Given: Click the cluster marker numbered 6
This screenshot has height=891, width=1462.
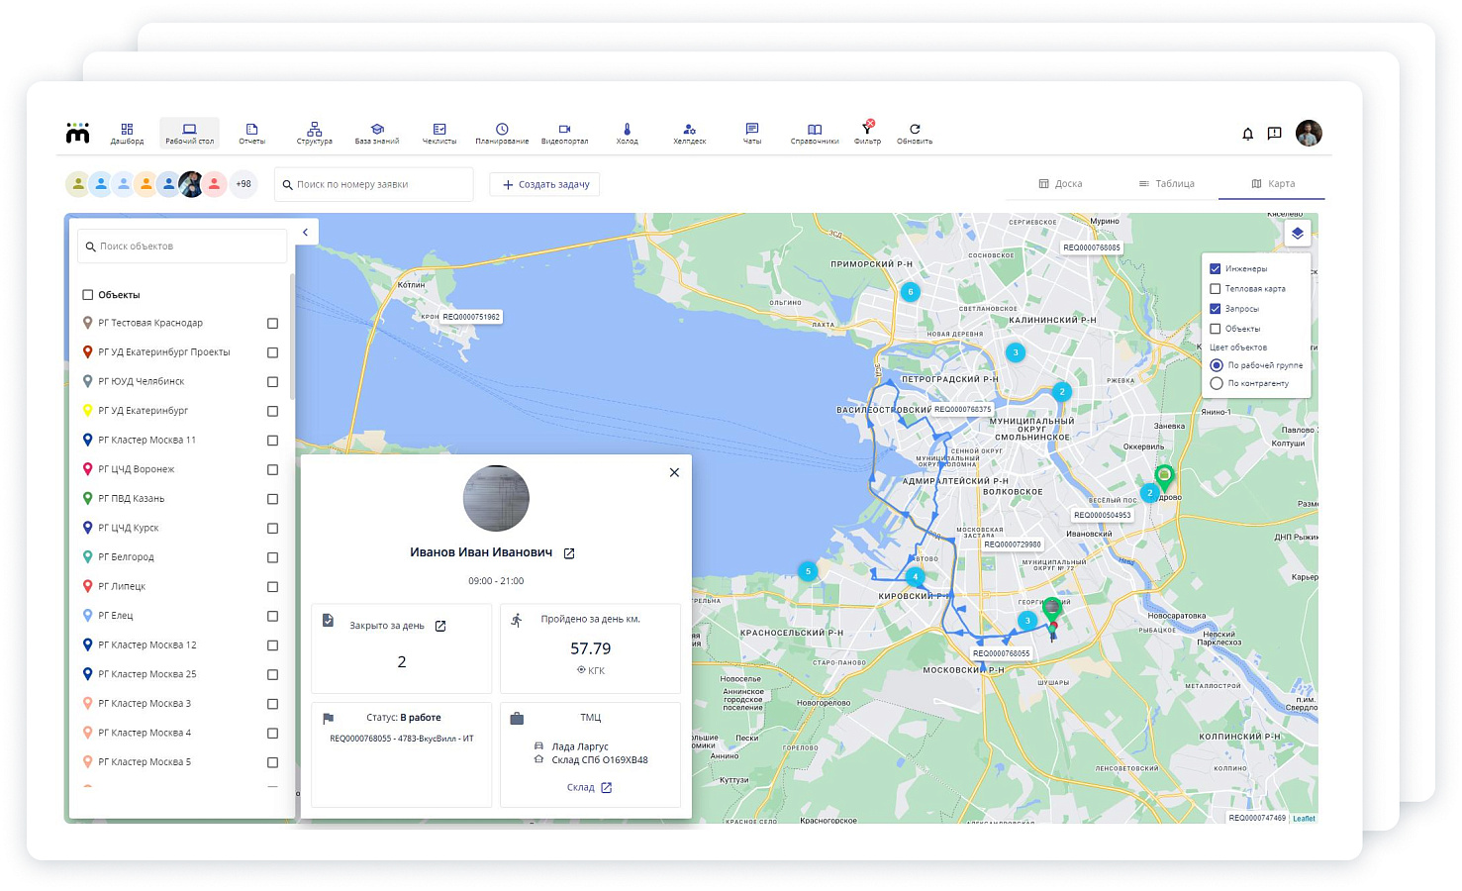Looking at the screenshot, I should [910, 292].
